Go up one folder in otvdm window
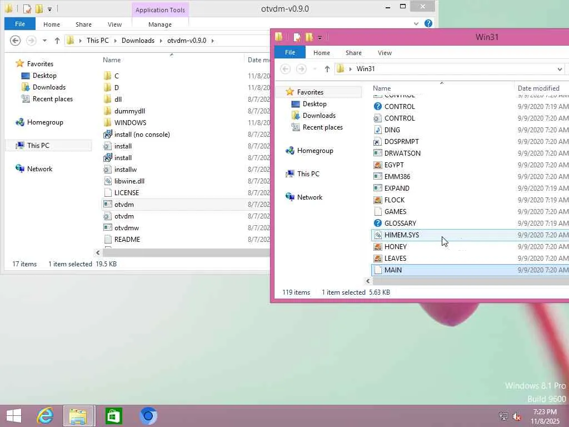The image size is (569, 427). (x=57, y=40)
